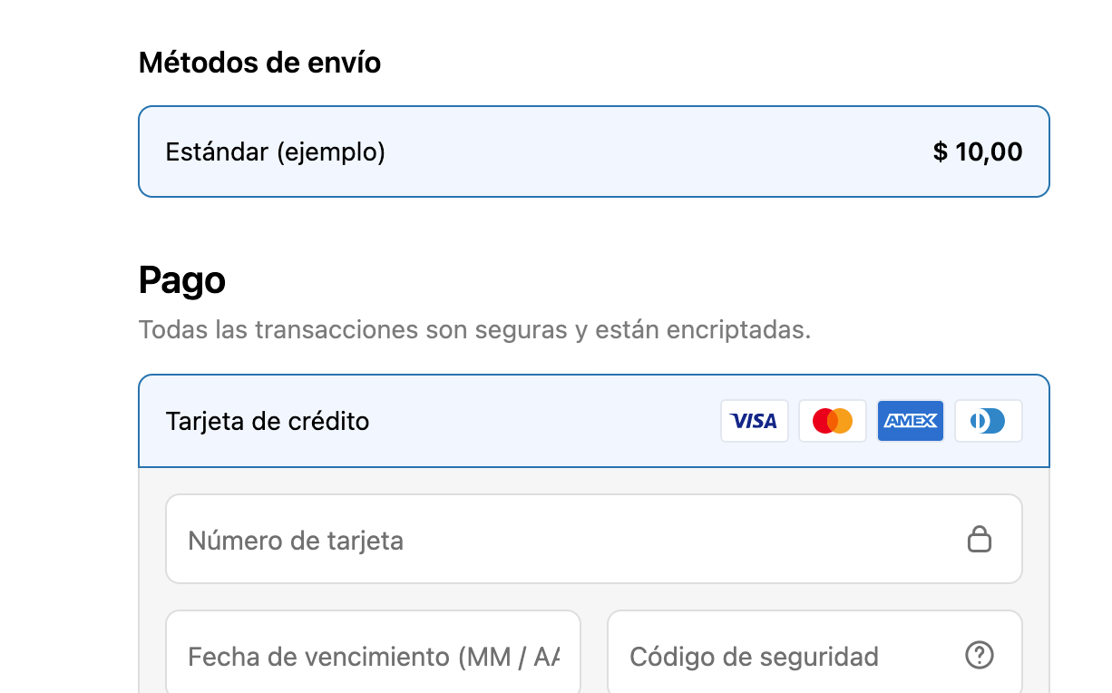
Task: Open the security code help question mark
Action: (980, 655)
